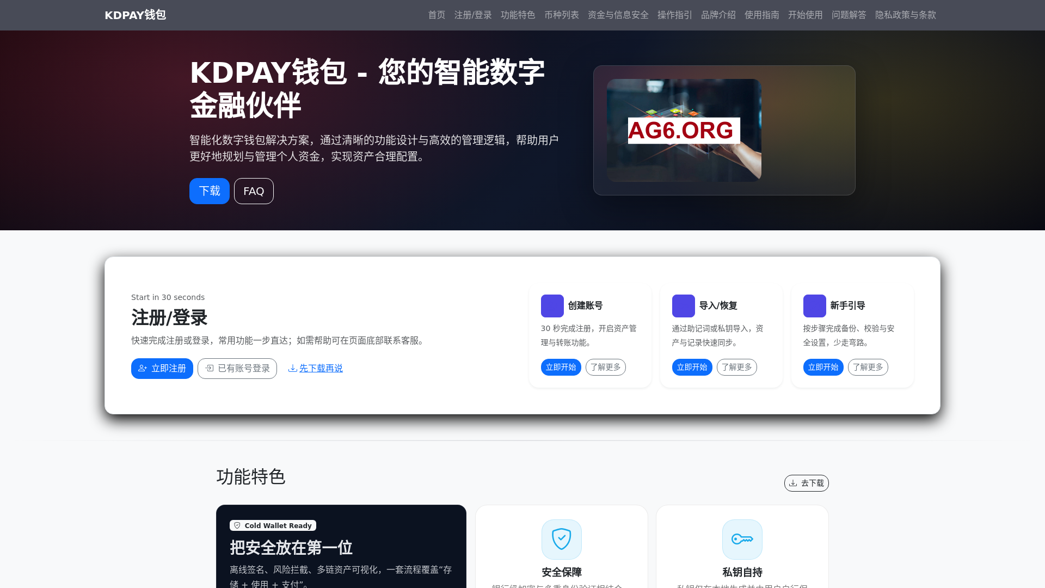
Task: Click the 导入/恢复 card title
Action: [718, 306]
